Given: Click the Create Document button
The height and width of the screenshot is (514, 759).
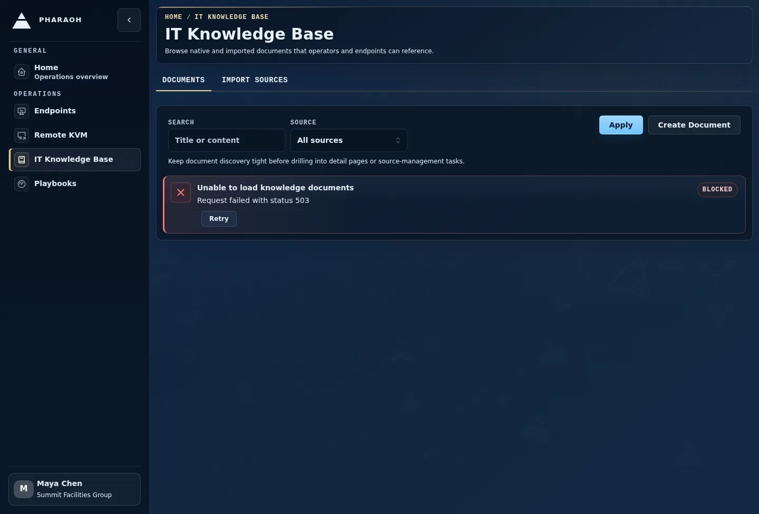Looking at the screenshot, I should (694, 125).
